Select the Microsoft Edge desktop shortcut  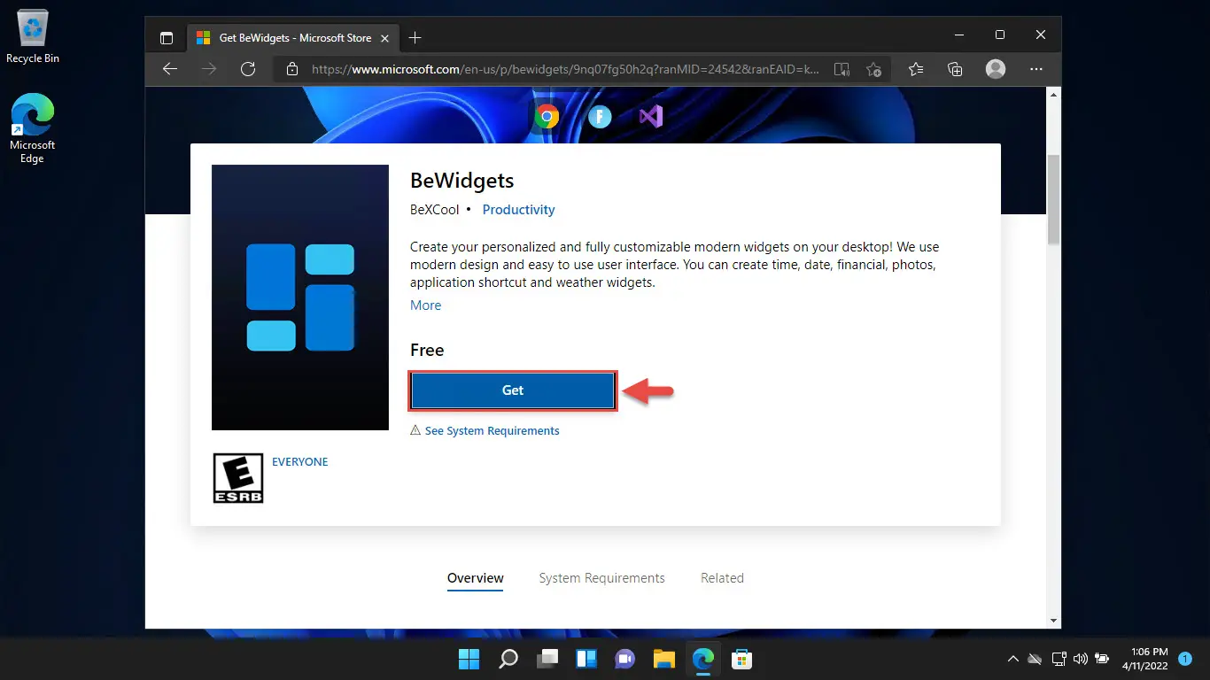point(33,128)
